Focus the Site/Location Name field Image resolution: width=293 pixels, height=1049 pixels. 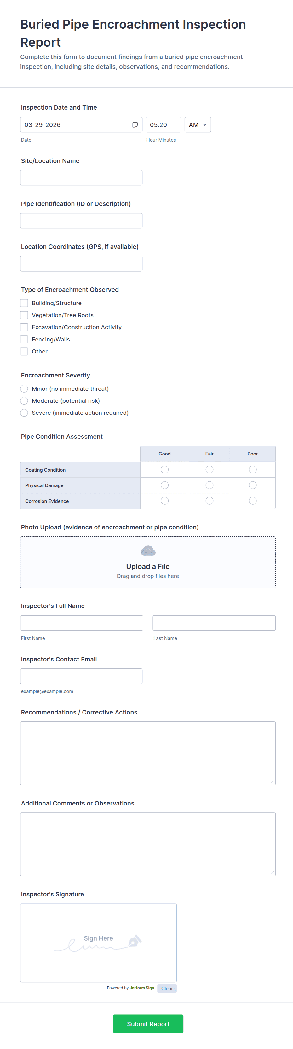pyautogui.click(x=81, y=178)
